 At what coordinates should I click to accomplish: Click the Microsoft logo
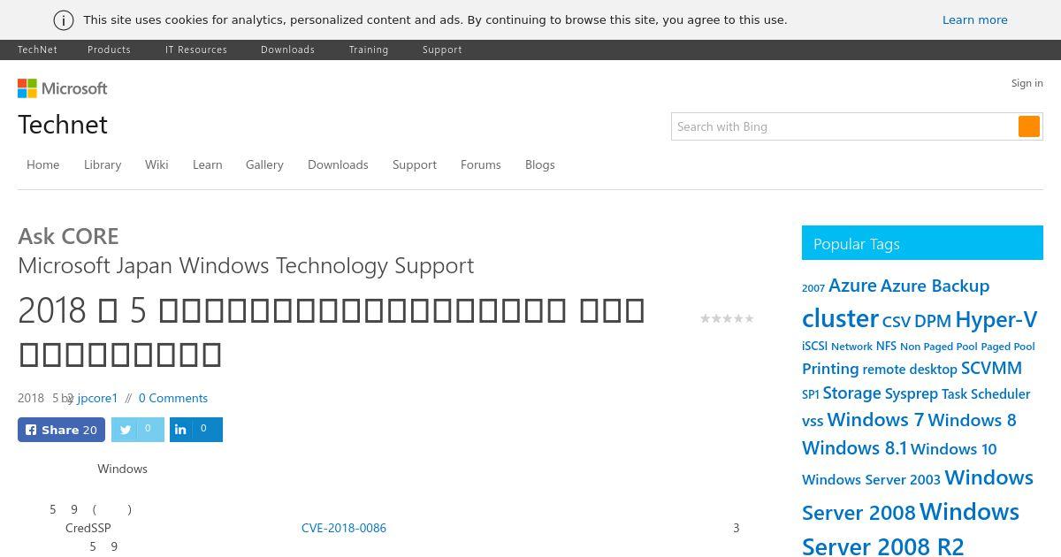[x=63, y=88]
